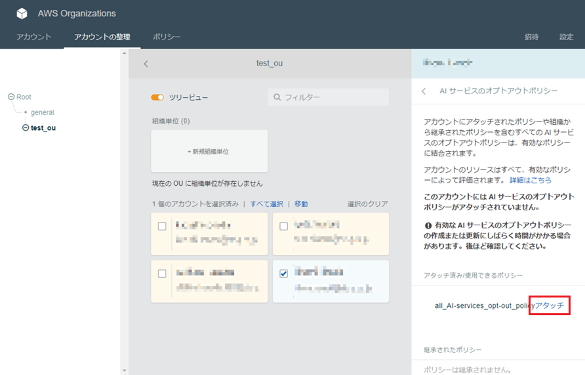Click the scrollbar down arrow
This screenshot has height=375, width=585.
click(125, 370)
